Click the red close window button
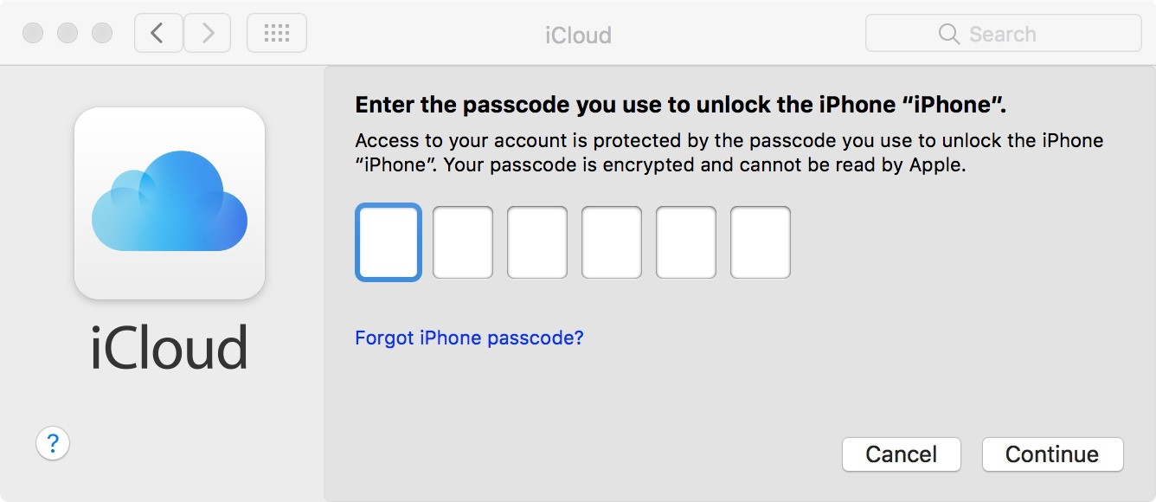1156x502 pixels. click(x=33, y=34)
